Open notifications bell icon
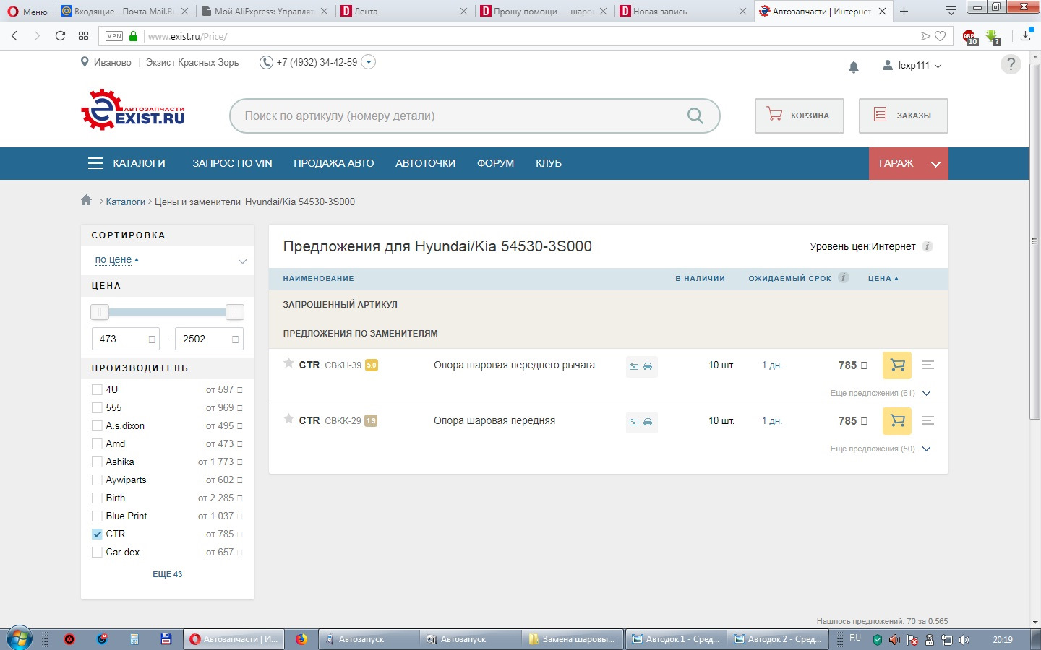Viewport: 1041px width, 650px height. pyautogui.click(x=854, y=66)
